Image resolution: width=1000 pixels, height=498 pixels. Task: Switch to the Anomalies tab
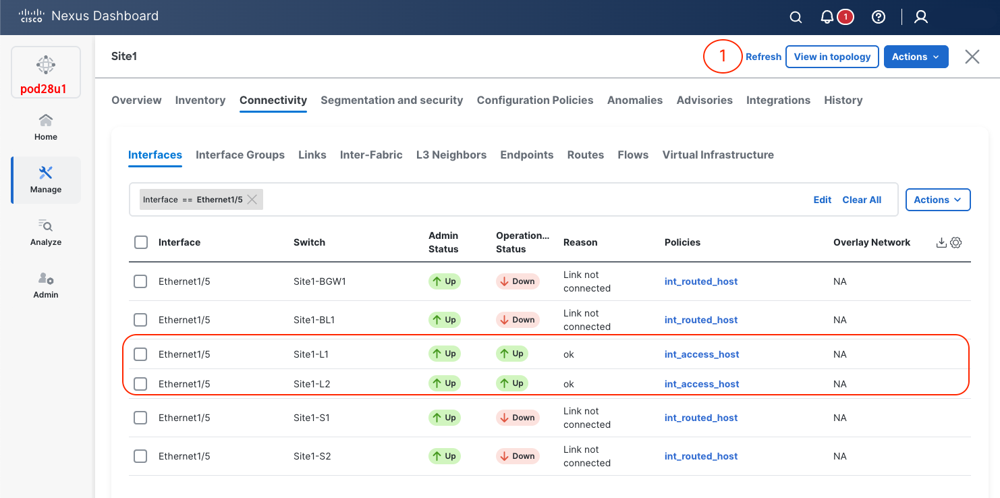pyautogui.click(x=635, y=100)
